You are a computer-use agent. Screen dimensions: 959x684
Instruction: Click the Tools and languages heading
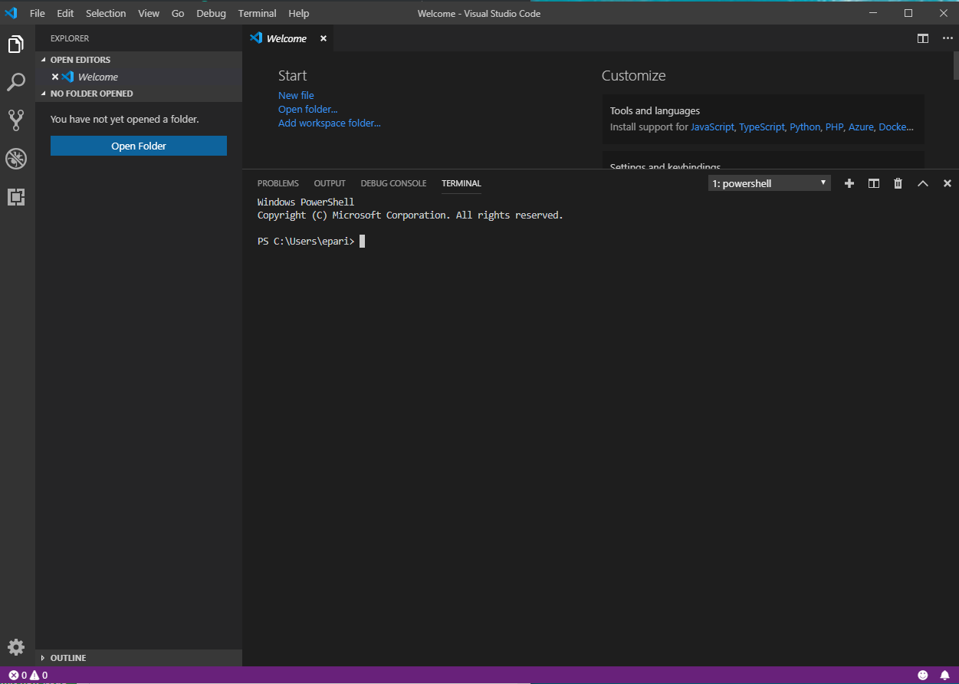coord(655,110)
